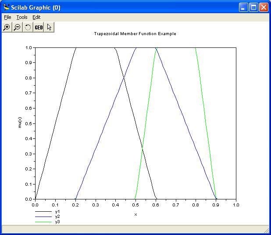Screen dimensions: 271x235
Task: Open the GED graphic editor
Action: pos(39,27)
